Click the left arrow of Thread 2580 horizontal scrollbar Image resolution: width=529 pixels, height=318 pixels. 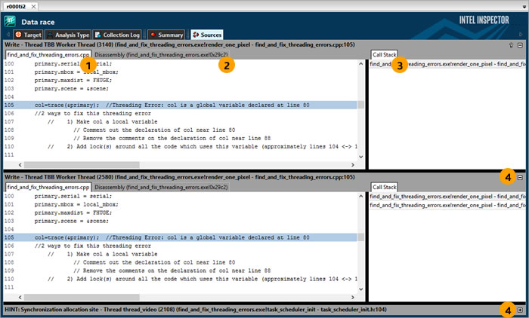coord(20,298)
